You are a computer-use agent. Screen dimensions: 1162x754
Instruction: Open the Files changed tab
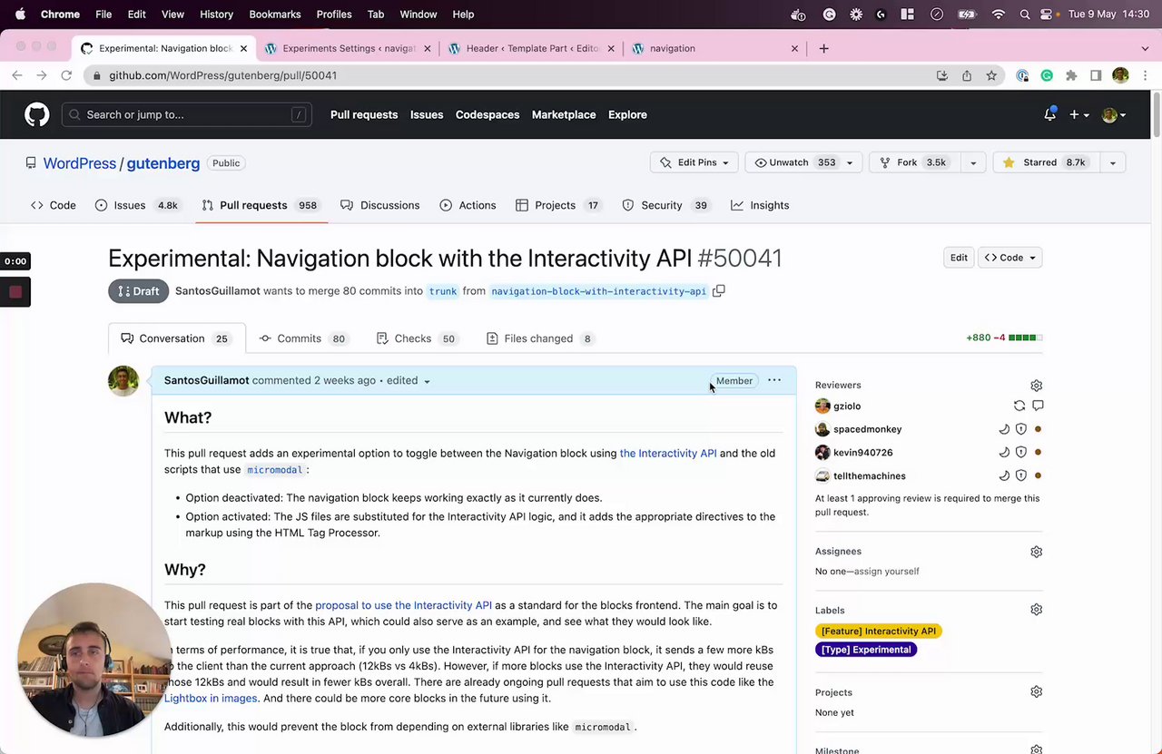pos(539,338)
